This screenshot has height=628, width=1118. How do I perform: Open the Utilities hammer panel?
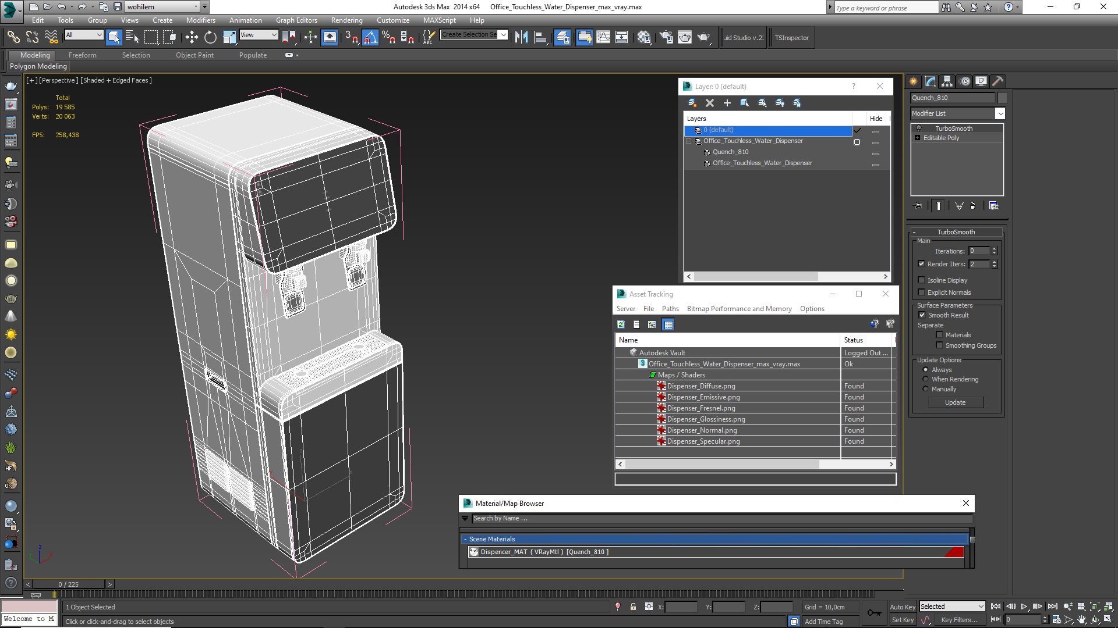998,81
